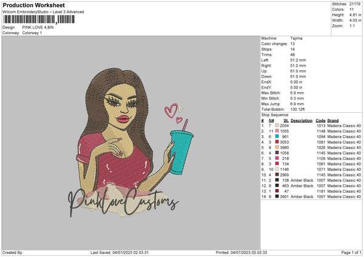Click thread code 1071 on stop 9
This screenshot has height=257, width=364.
pos(321,169)
